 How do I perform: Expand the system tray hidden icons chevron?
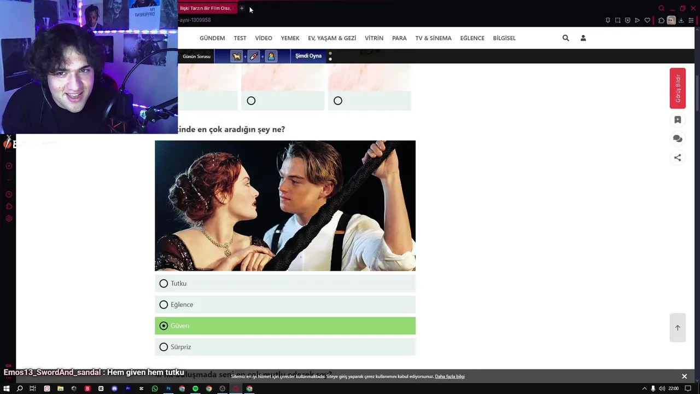click(644, 389)
